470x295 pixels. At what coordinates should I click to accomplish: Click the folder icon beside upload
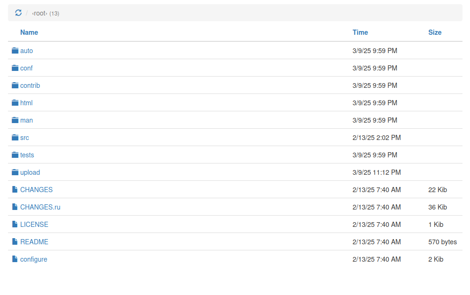click(x=15, y=172)
